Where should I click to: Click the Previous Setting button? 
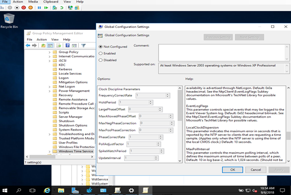(x=218, y=37)
